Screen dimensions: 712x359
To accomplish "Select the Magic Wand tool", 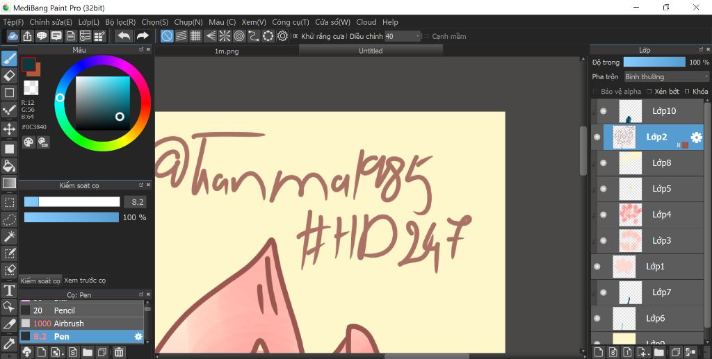I will pos(9,236).
